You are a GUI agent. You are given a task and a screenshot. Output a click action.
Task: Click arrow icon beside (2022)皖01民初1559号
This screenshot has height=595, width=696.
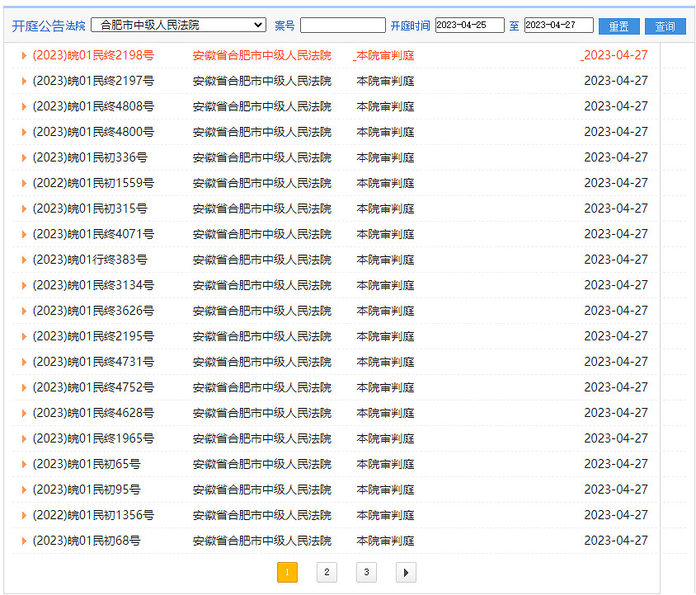24,184
